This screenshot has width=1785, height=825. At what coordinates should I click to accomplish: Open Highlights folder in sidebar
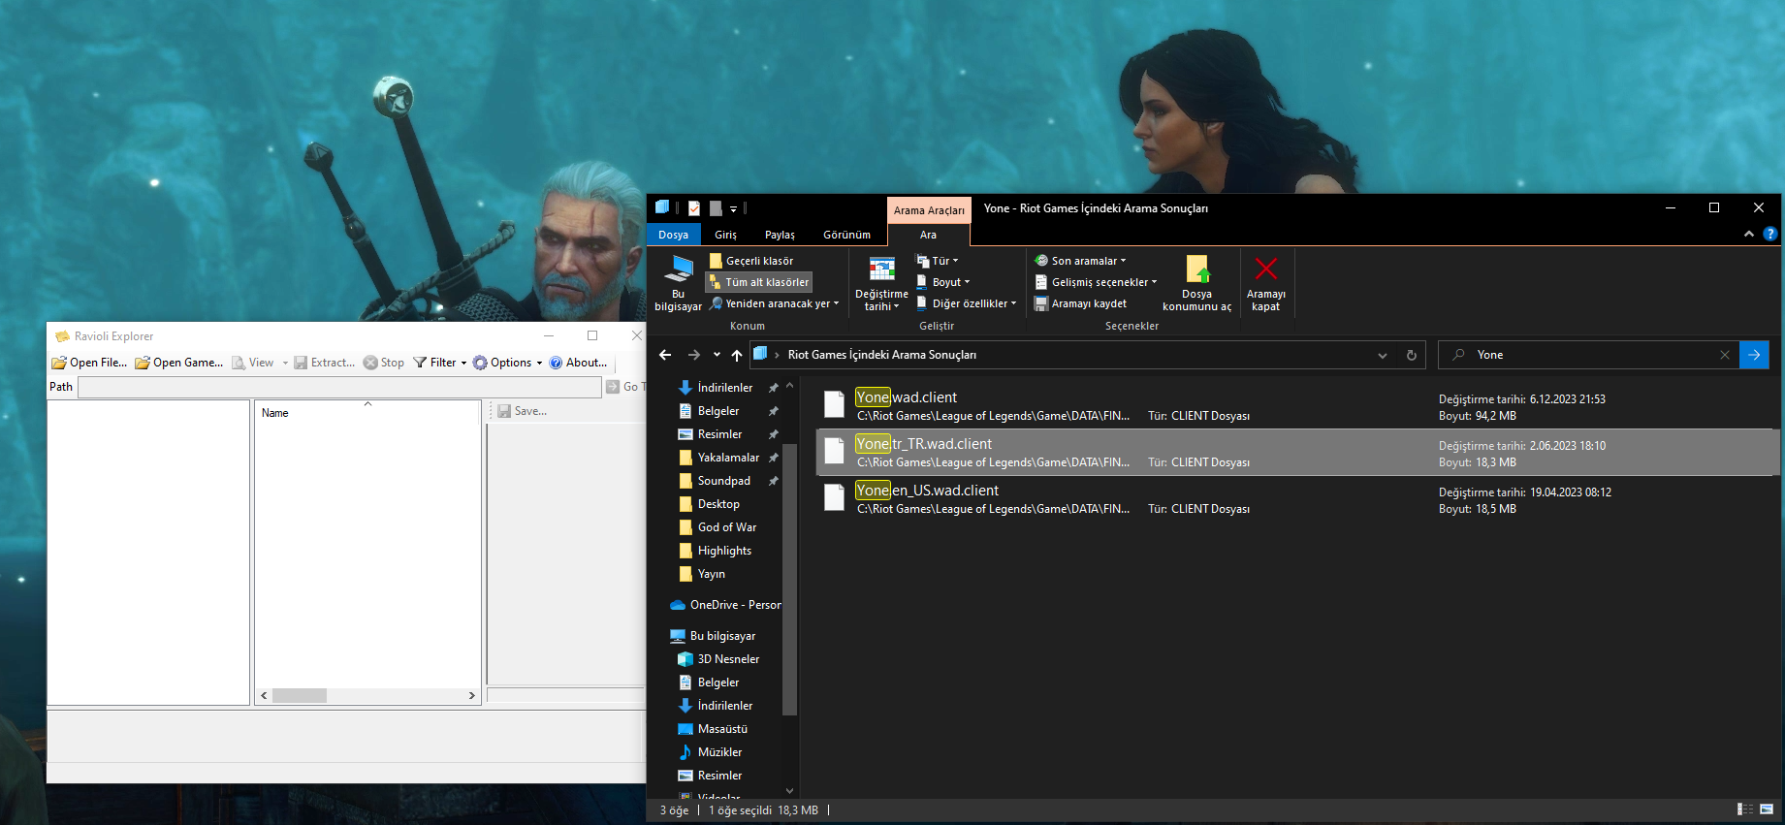click(724, 551)
